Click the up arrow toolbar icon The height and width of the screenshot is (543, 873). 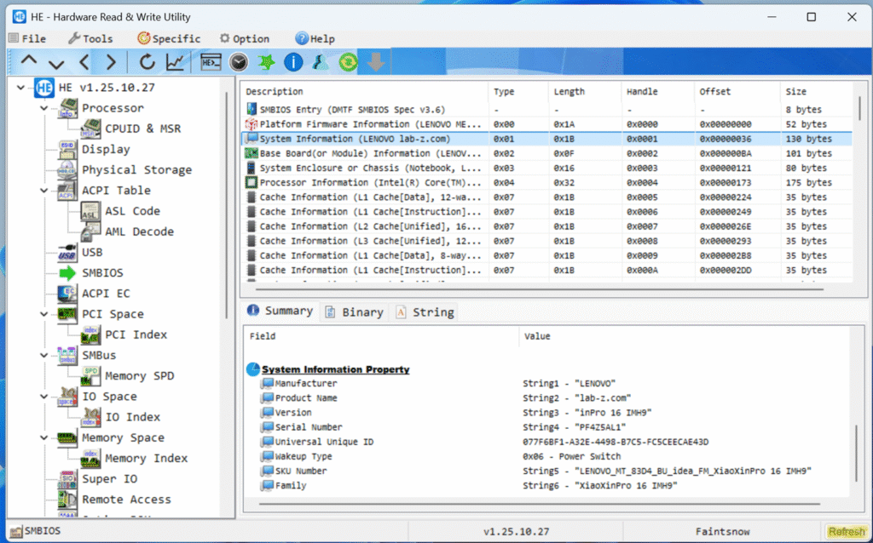coord(29,61)
